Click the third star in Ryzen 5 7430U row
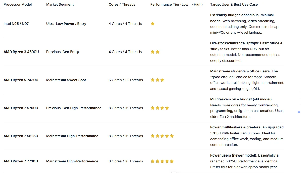 pos(162,80)
